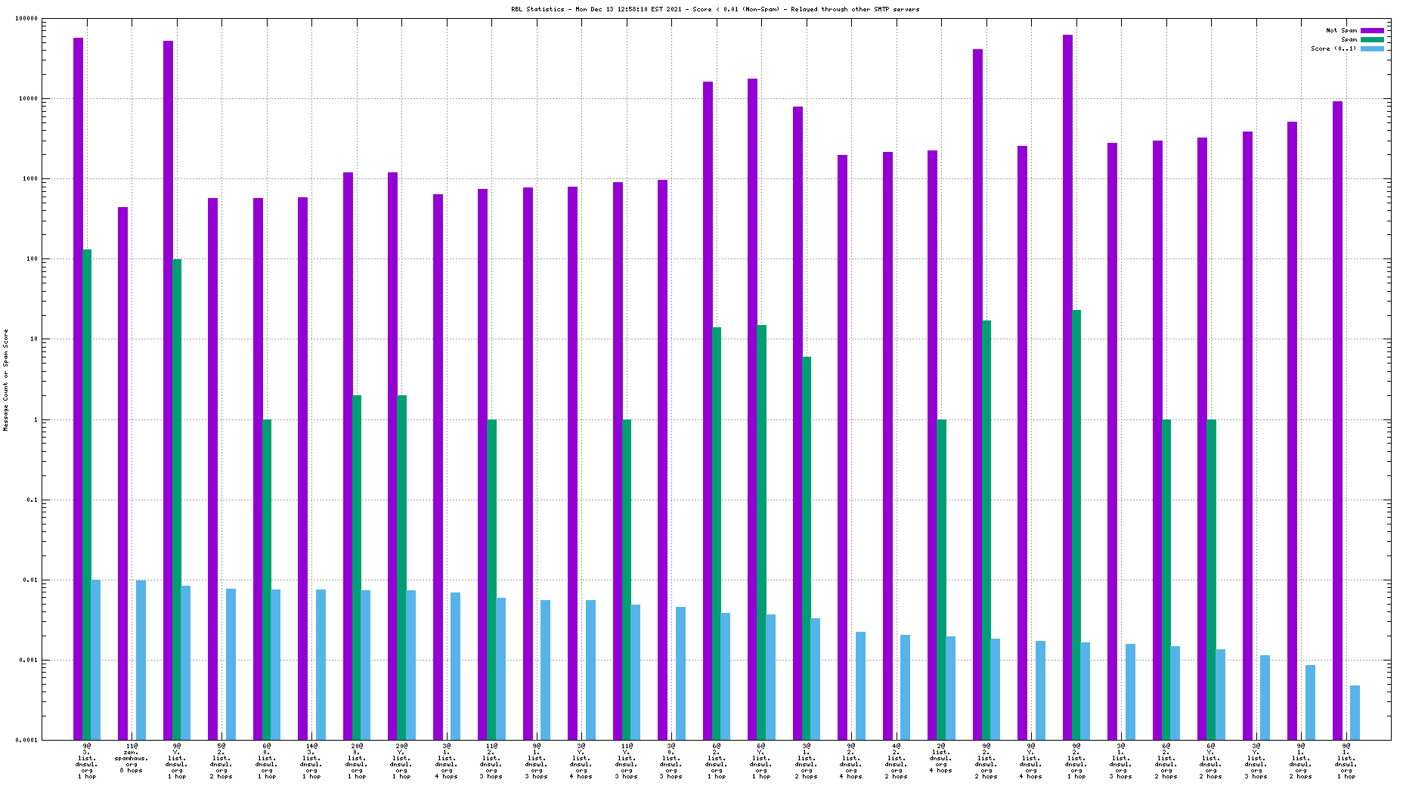Click the 0.0001 y-axis tick label
1403x789 pixels.
tap(29, 740)
